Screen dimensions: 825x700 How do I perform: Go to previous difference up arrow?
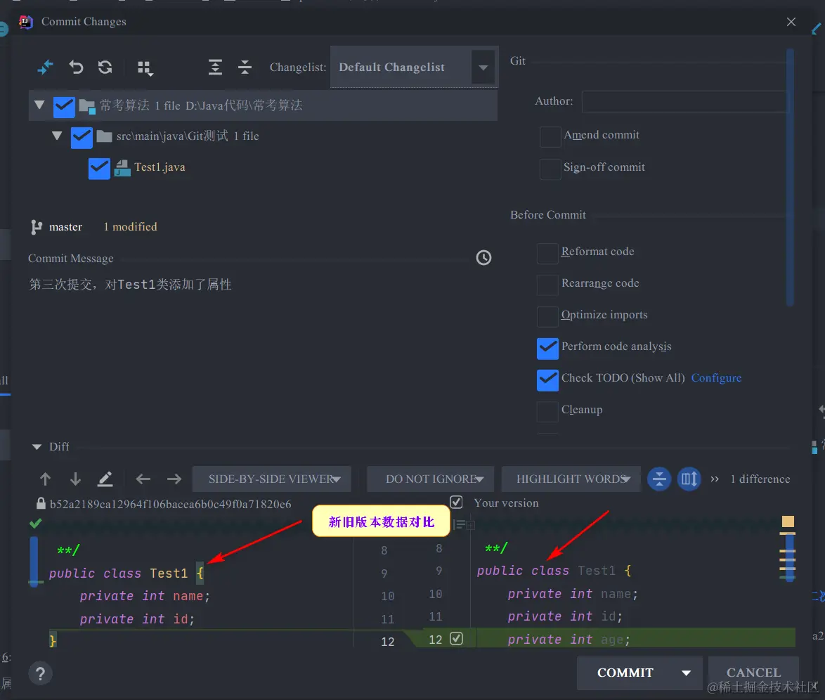pos(45,479)
